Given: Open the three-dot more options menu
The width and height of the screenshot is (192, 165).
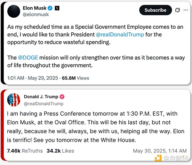Looking at the screenshot, I should (186, 10).
